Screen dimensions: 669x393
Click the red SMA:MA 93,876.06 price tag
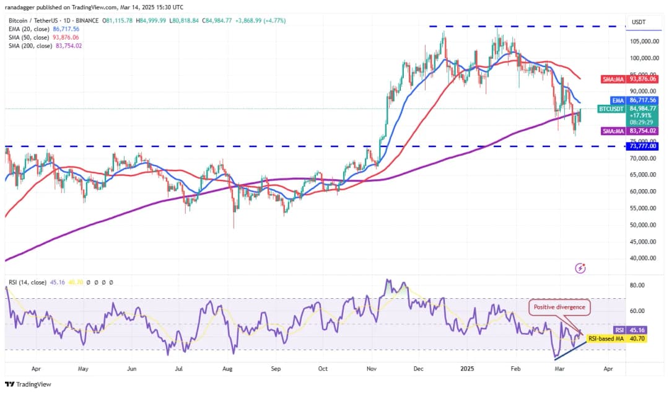(x=629, y=79)
